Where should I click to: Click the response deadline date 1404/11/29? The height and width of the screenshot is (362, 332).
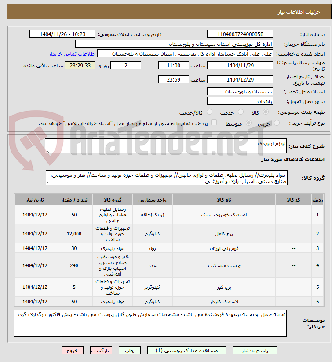[240, 66]
